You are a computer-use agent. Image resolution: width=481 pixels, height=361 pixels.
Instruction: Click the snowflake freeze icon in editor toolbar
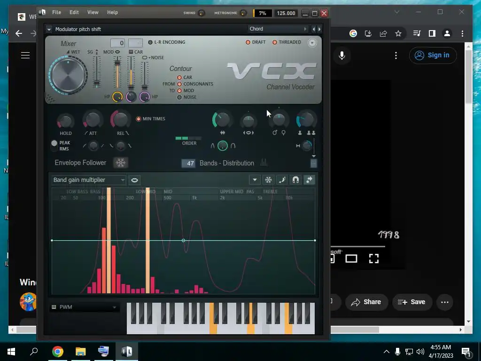(x=268, y=180)
